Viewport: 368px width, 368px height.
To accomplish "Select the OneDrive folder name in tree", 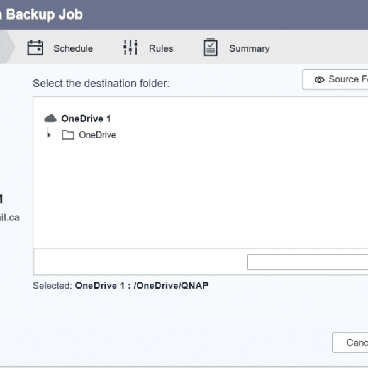I will (x=98, y=135).
